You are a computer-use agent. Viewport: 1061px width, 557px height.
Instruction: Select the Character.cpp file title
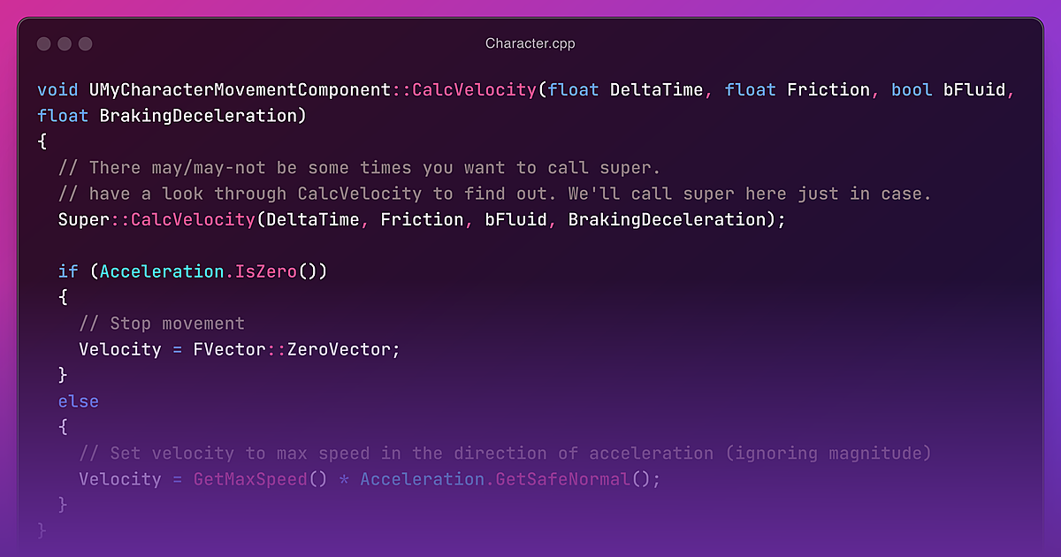point(530,43)
